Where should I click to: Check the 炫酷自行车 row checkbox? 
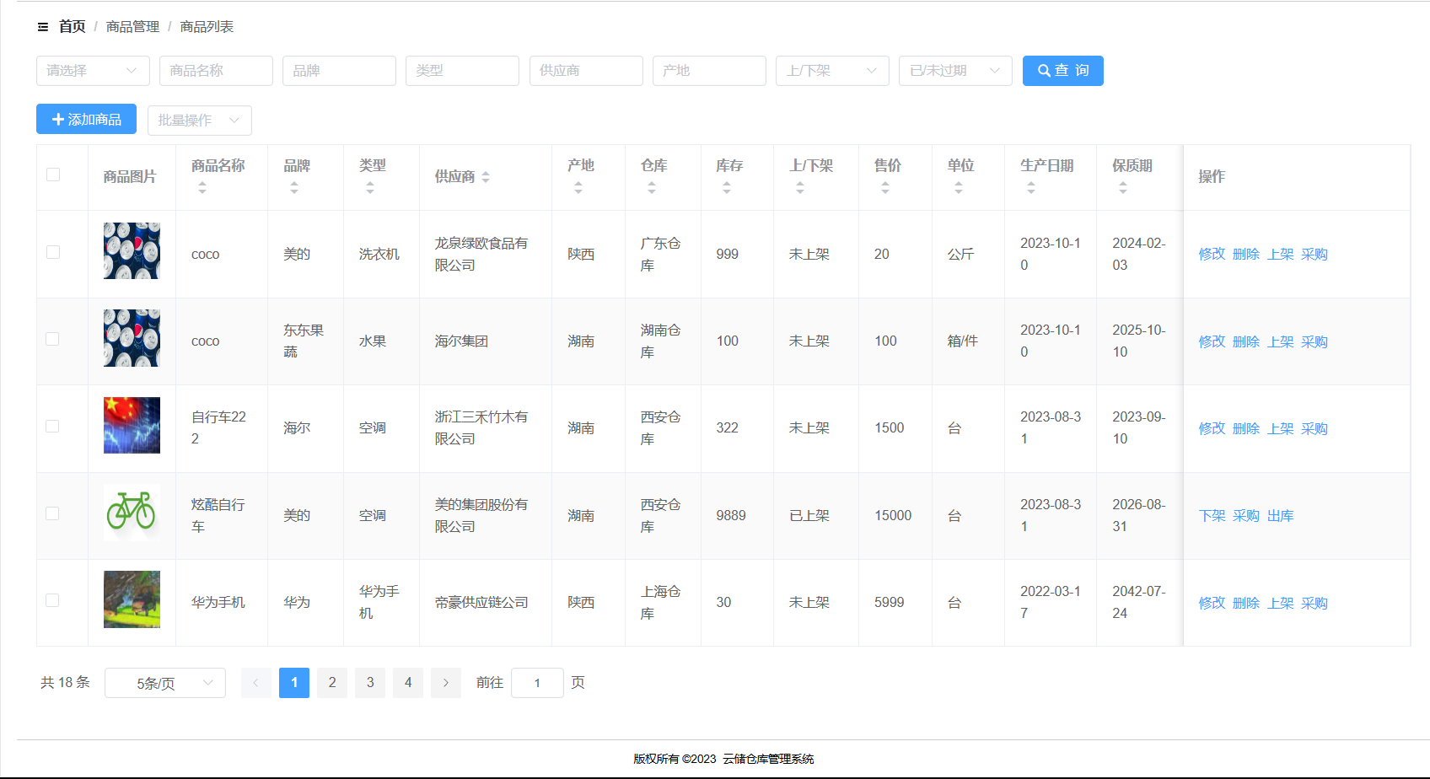point(53,513)
